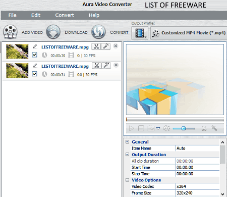Click the frame icon in 00:00:31 row
This screenshot has width=227, height=197.
[71, 74]
